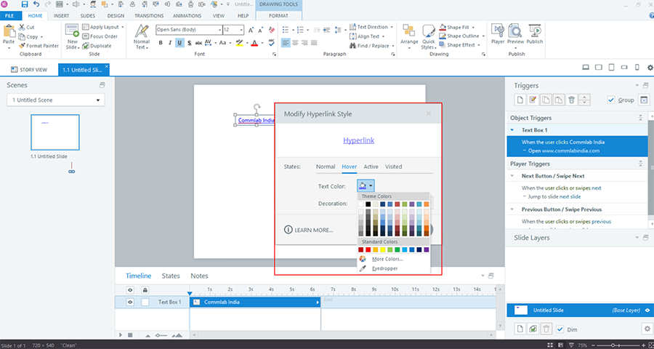Click 'next slide' link in Next Button trigger
The width and height of the screenshot is (654, 349).
(570, 196)
